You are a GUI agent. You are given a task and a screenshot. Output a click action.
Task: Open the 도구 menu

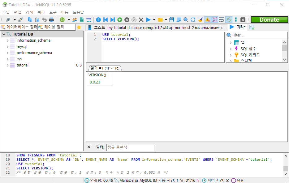53,12
